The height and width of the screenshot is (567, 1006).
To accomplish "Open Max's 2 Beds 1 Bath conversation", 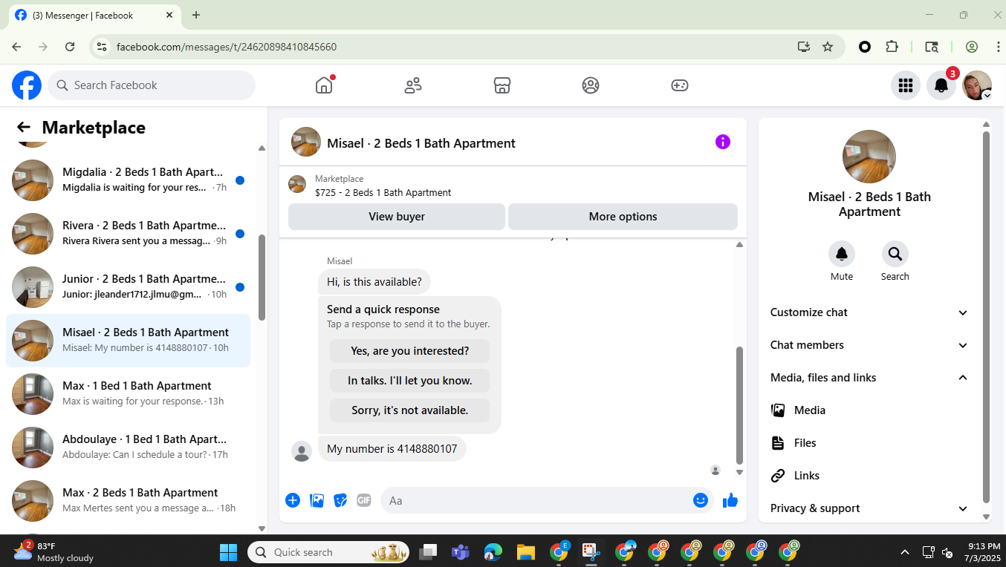I will (x=128, y=501).
